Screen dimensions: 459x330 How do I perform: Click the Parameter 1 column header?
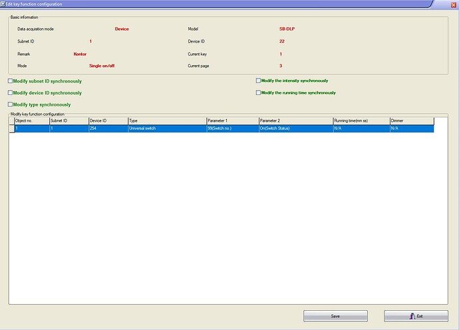(233, 120)
